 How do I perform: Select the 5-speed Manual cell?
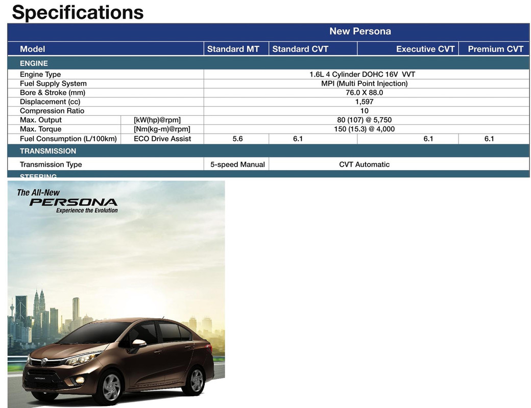point(237,164)
